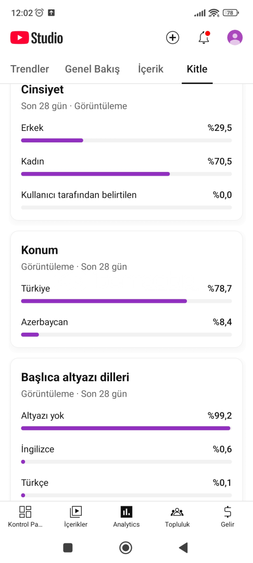Open the account profile avatar
Viewport: 253px width, 563px height.
(235, 38)
